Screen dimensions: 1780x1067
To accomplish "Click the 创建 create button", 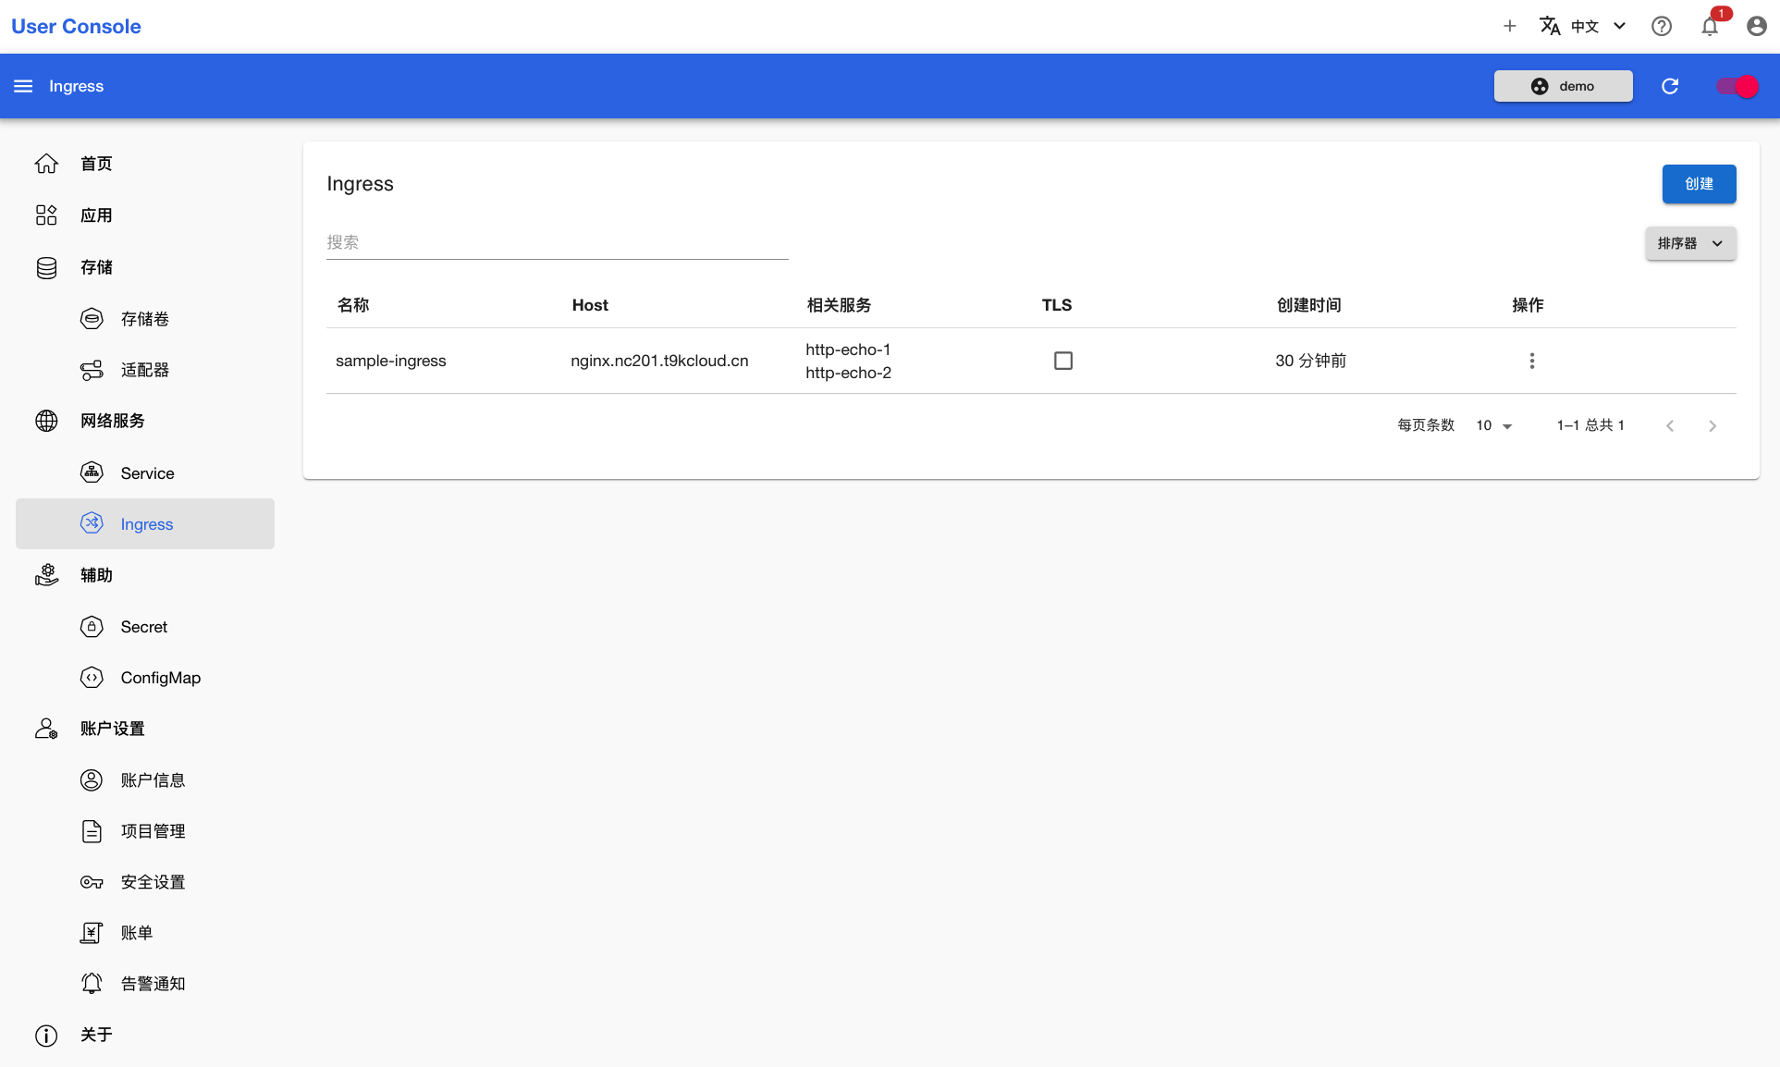I will tap(1699, 184).
